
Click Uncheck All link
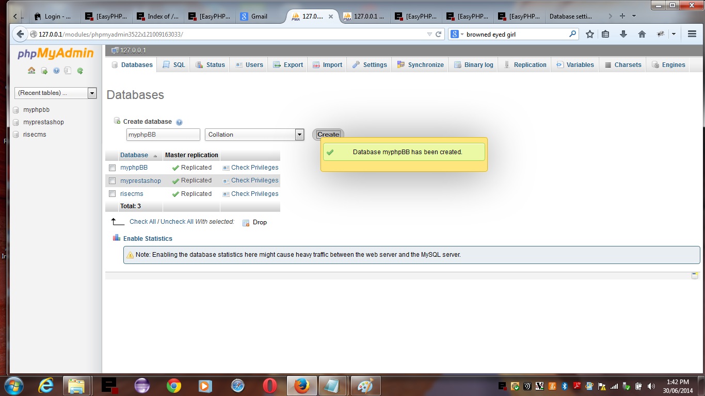pyautogui.click(x=177, y=222)
